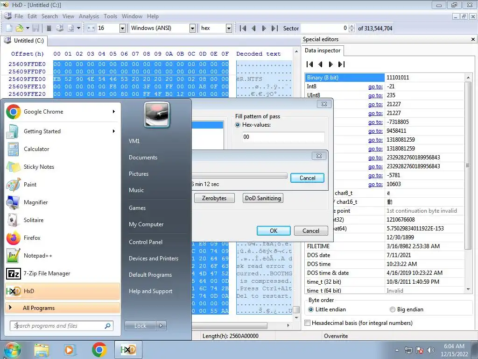Go to next sector in toolbar

pyautogui.click(x=264, y=29)
